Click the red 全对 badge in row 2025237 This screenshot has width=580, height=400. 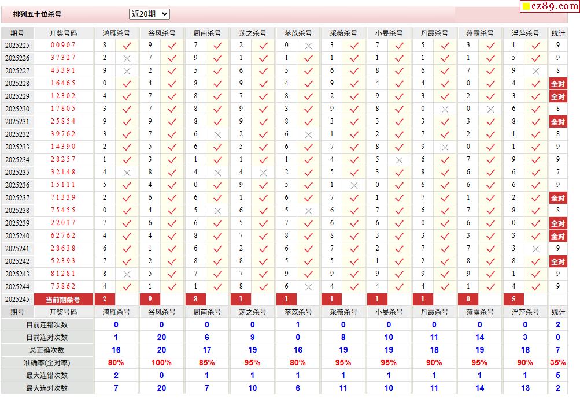pyautogui.click(x=558, y=198)
